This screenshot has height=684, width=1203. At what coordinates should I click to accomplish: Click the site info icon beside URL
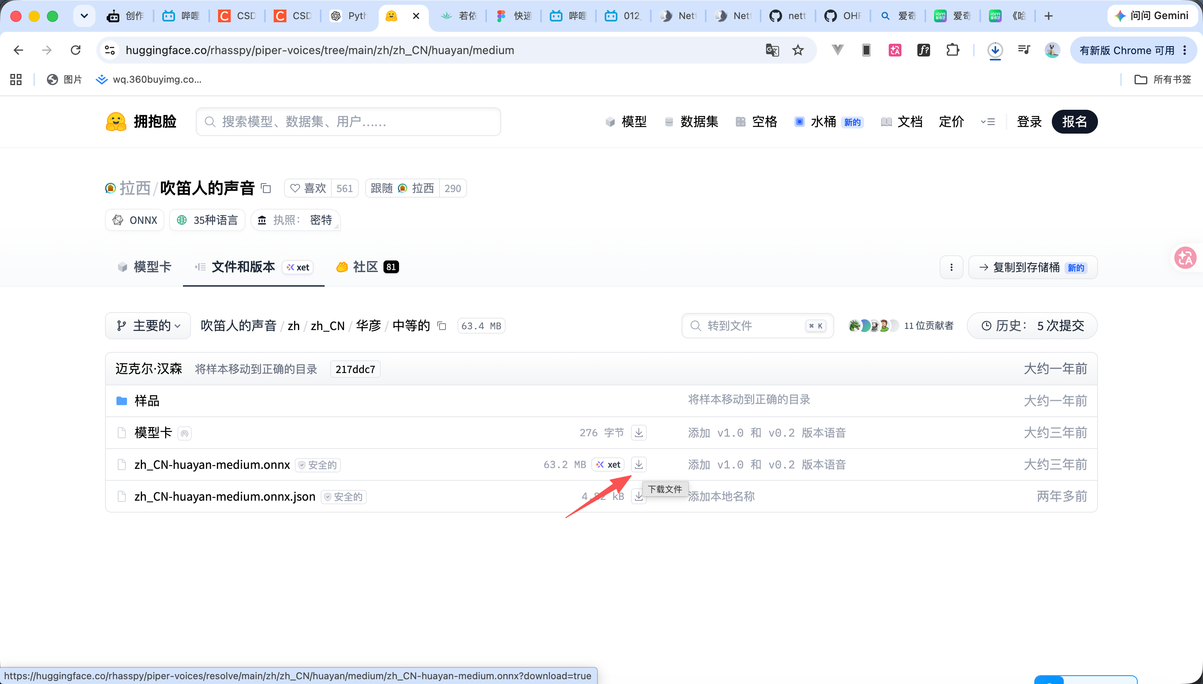(109, 50)
